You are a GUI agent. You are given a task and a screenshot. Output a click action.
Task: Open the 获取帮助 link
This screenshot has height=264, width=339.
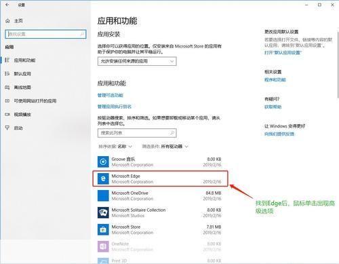[273, 107]
